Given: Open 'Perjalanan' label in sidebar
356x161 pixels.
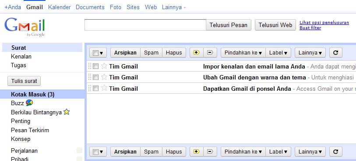Looking at the screenshot, I should click(x=24, y=151).
